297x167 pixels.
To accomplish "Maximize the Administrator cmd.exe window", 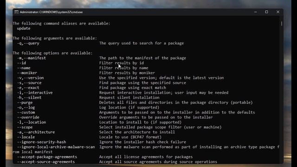I will click(266, 12).
